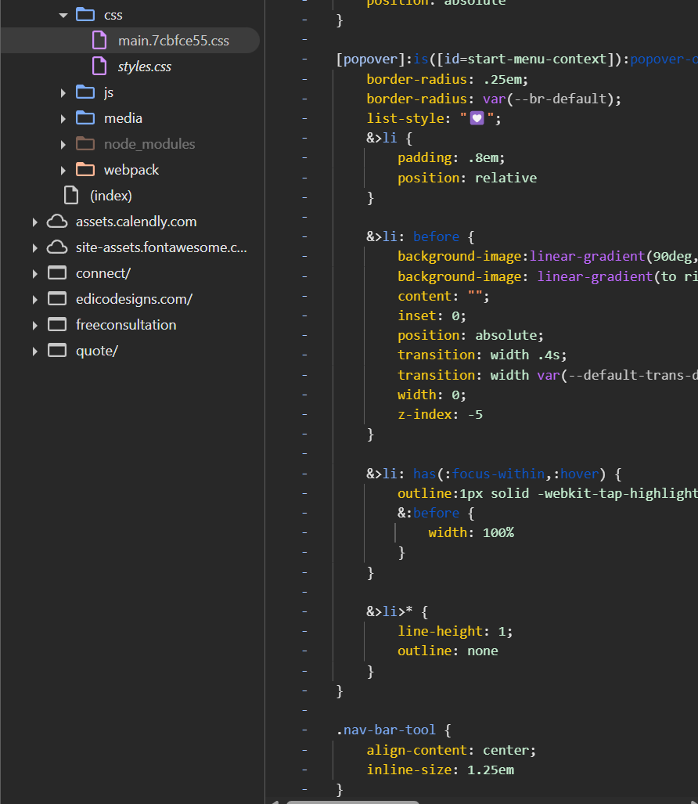The height and width of the screenshot is (804, 698).
Task: Select the node_modules folder label
Action: pos(149,144)
